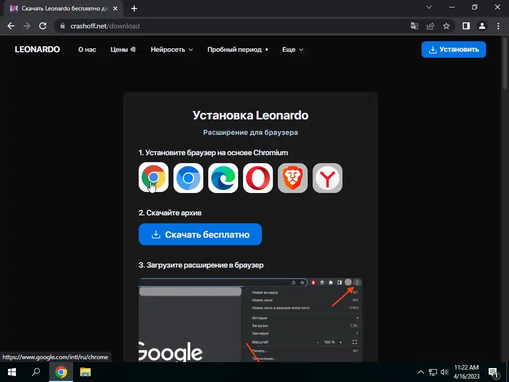Click the 'Установка Leonardo' heading
This screenshot has height=382, width=509.
click(x=251, y=115)
